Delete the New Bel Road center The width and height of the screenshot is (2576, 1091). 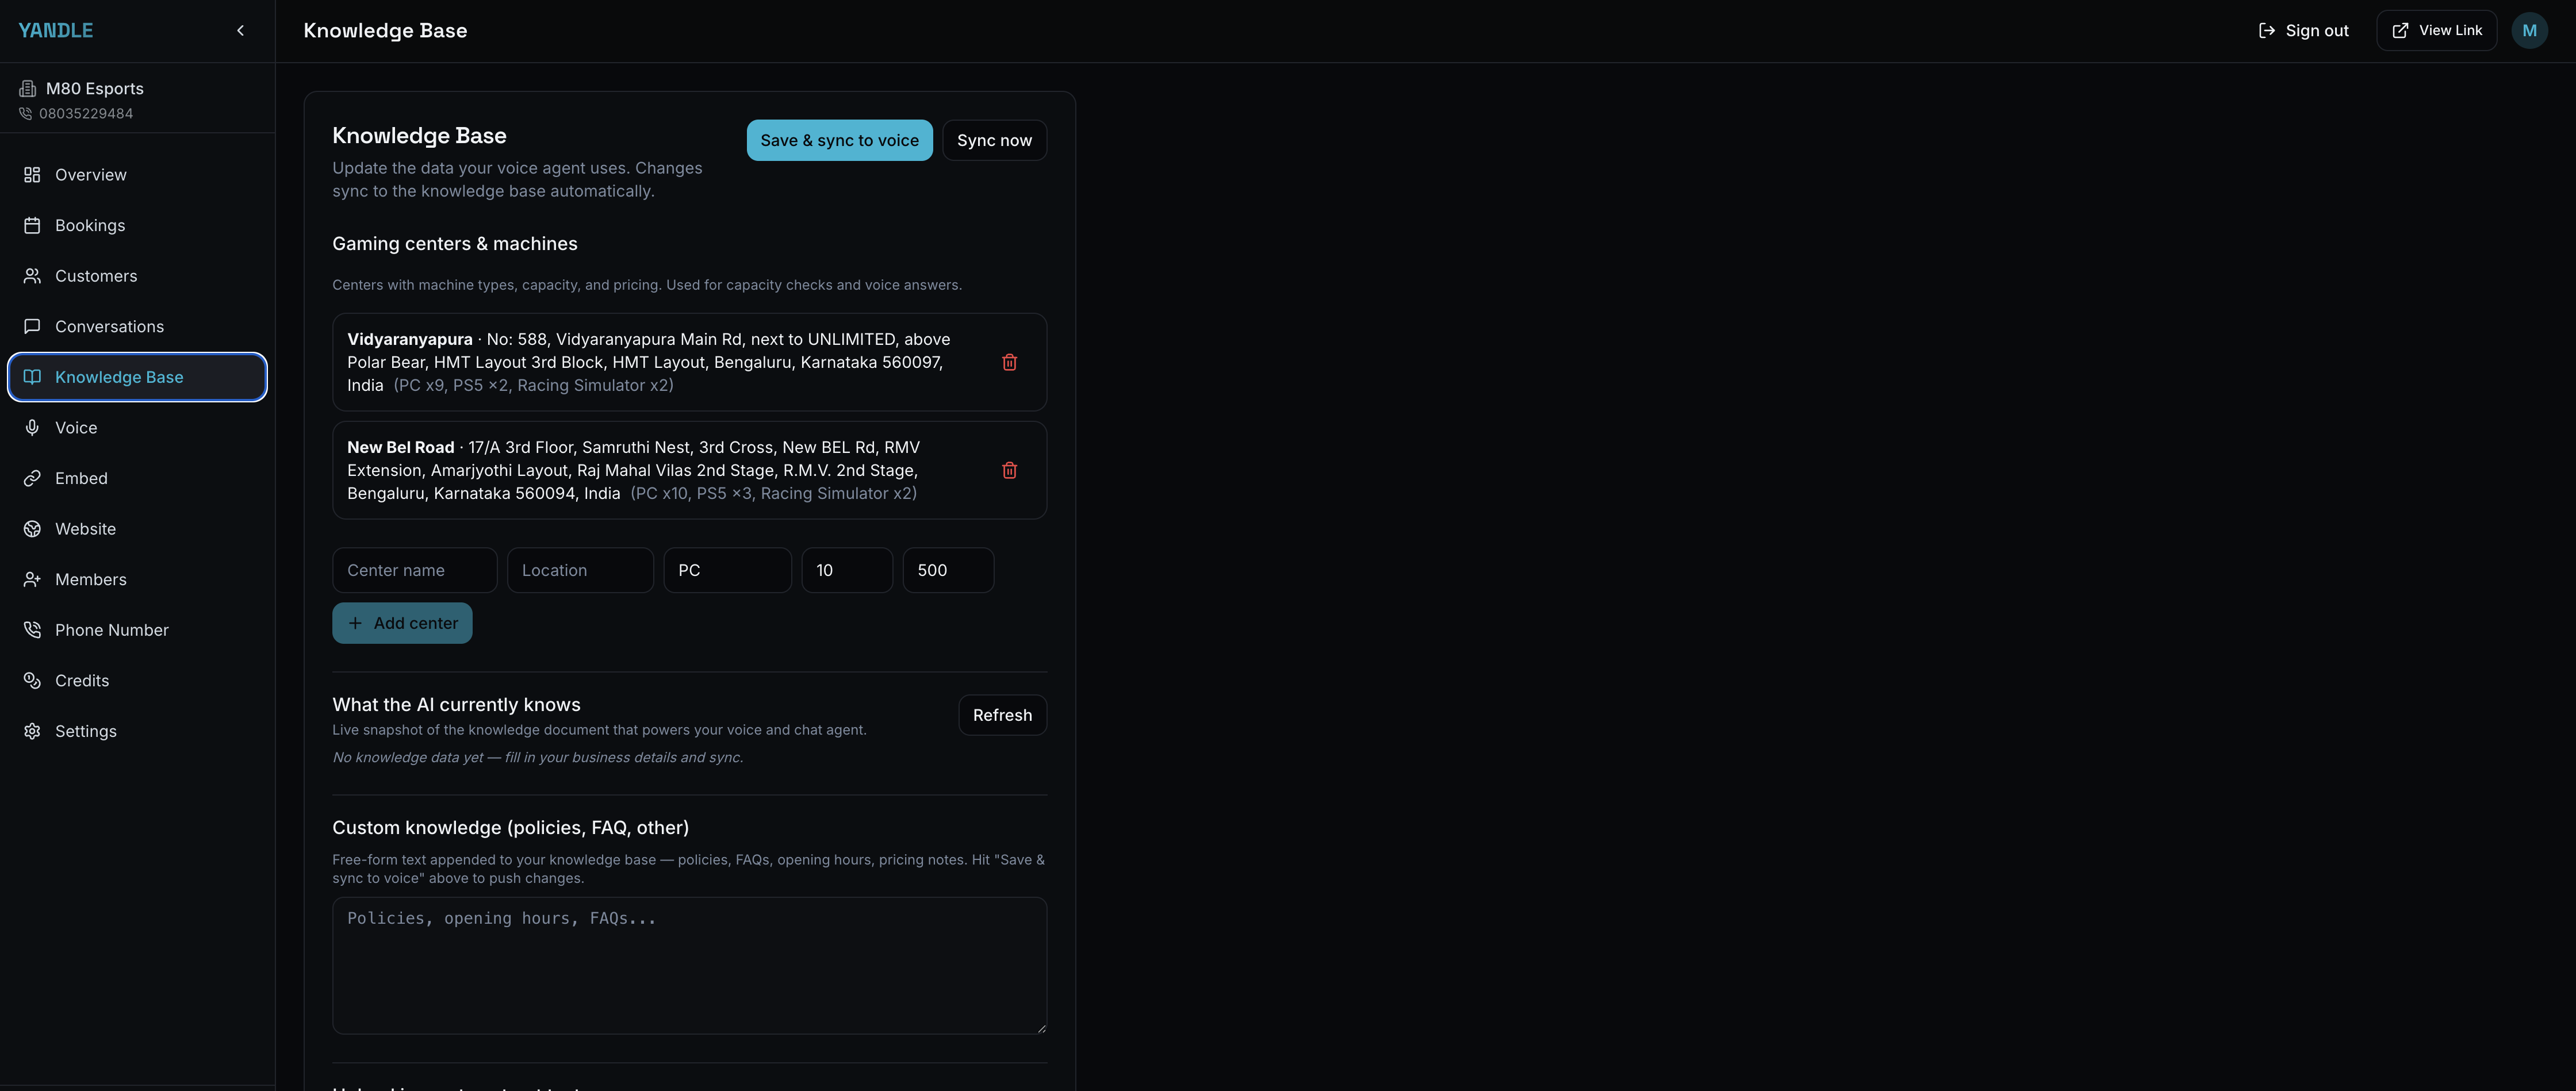click(1009, 470)
